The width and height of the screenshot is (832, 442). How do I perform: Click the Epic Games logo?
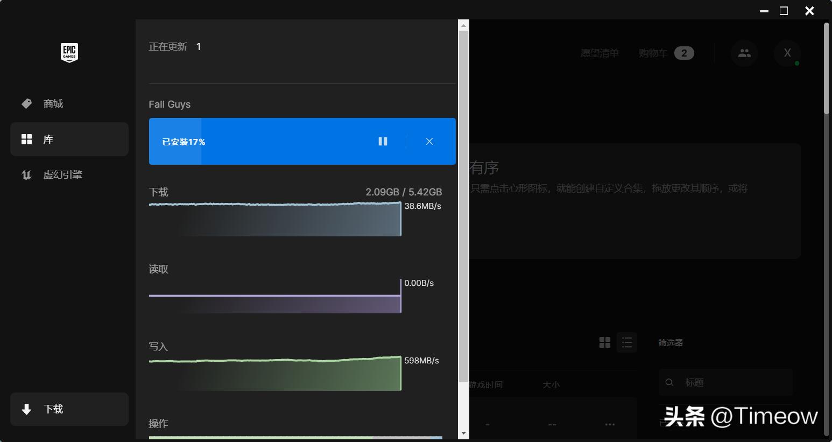[69, 53]
